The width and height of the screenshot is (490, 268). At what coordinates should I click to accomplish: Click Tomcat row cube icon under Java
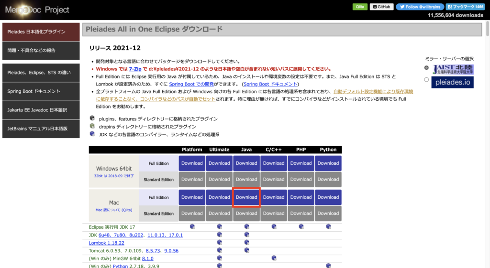(246, 250)
